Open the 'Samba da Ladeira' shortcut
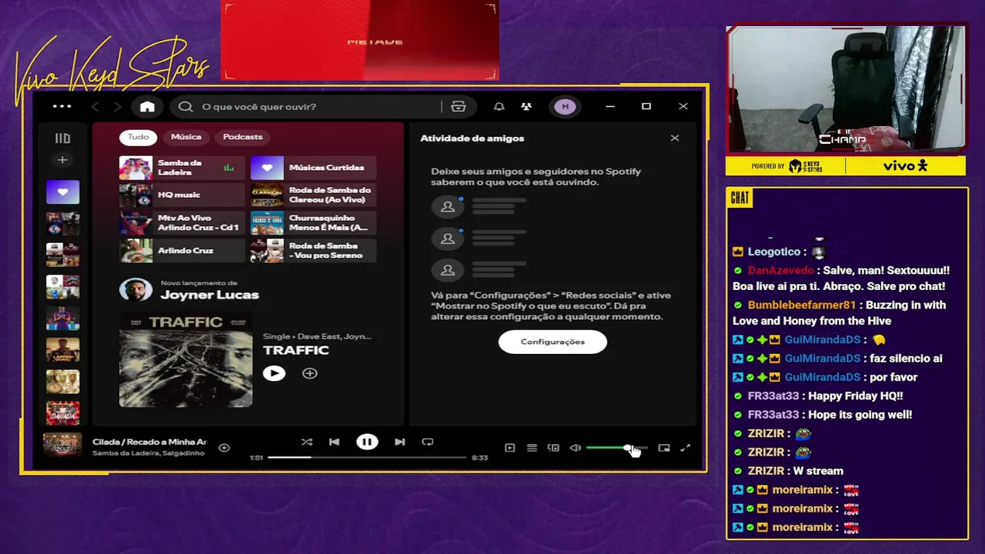Image resolution: width=985 pixels, height=554 pixels. coord(182,168)
